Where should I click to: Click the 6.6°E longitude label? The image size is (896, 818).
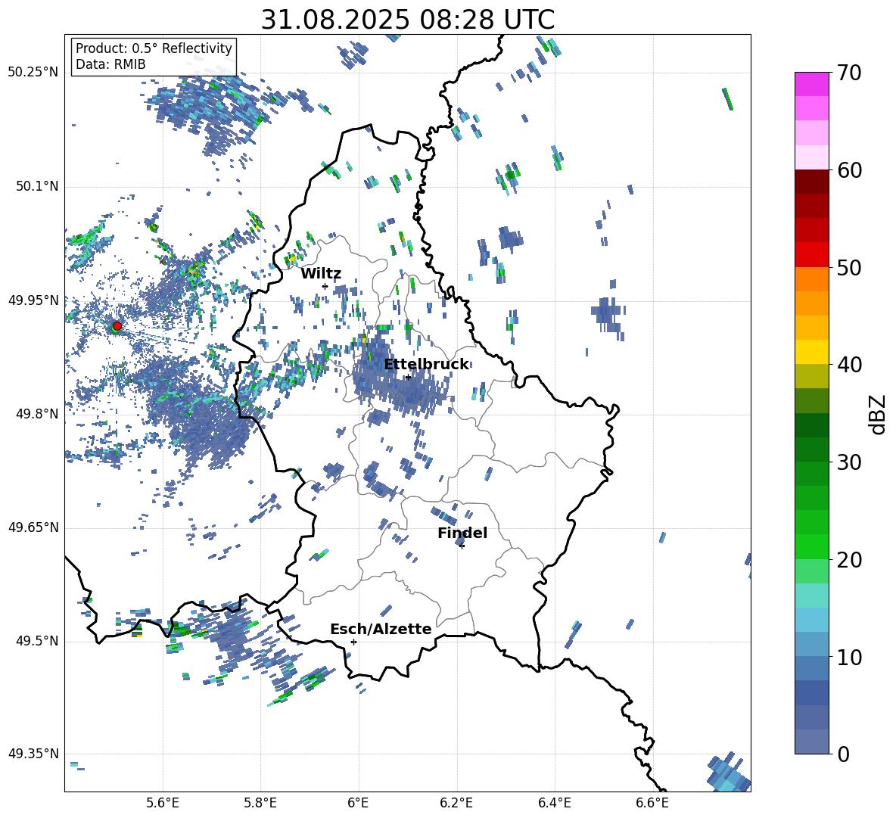click(x=652, y=803)
